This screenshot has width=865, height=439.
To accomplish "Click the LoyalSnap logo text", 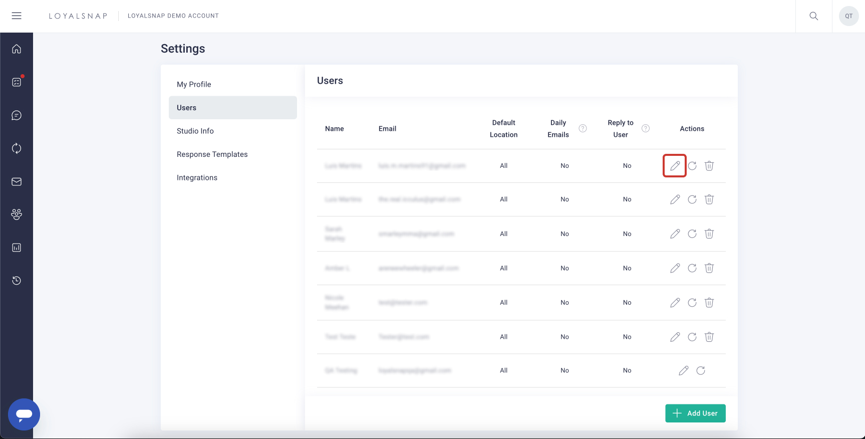I will 78,16.
